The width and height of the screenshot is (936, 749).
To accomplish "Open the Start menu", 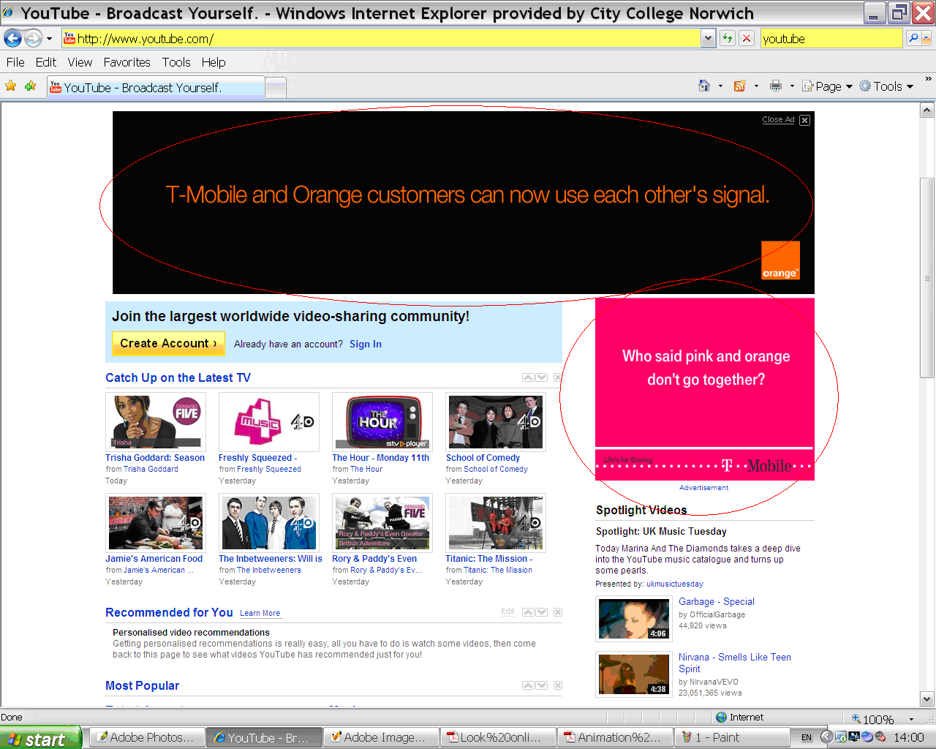I will point(41,739).
